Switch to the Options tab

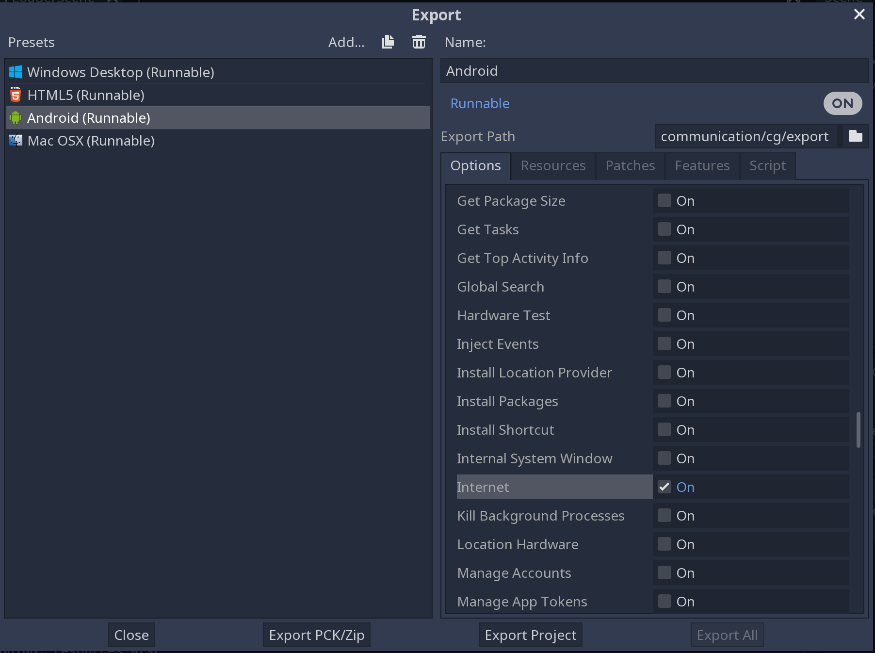coord(475,166)
